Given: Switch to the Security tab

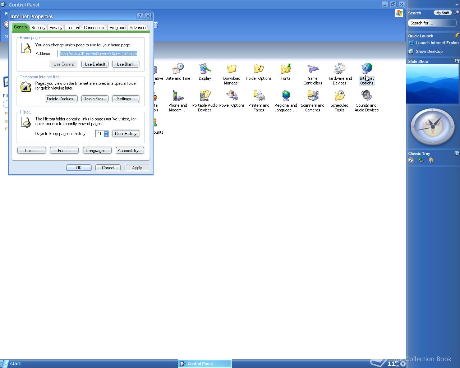Looking at the screenshot, I should click(x=38, y=28).
